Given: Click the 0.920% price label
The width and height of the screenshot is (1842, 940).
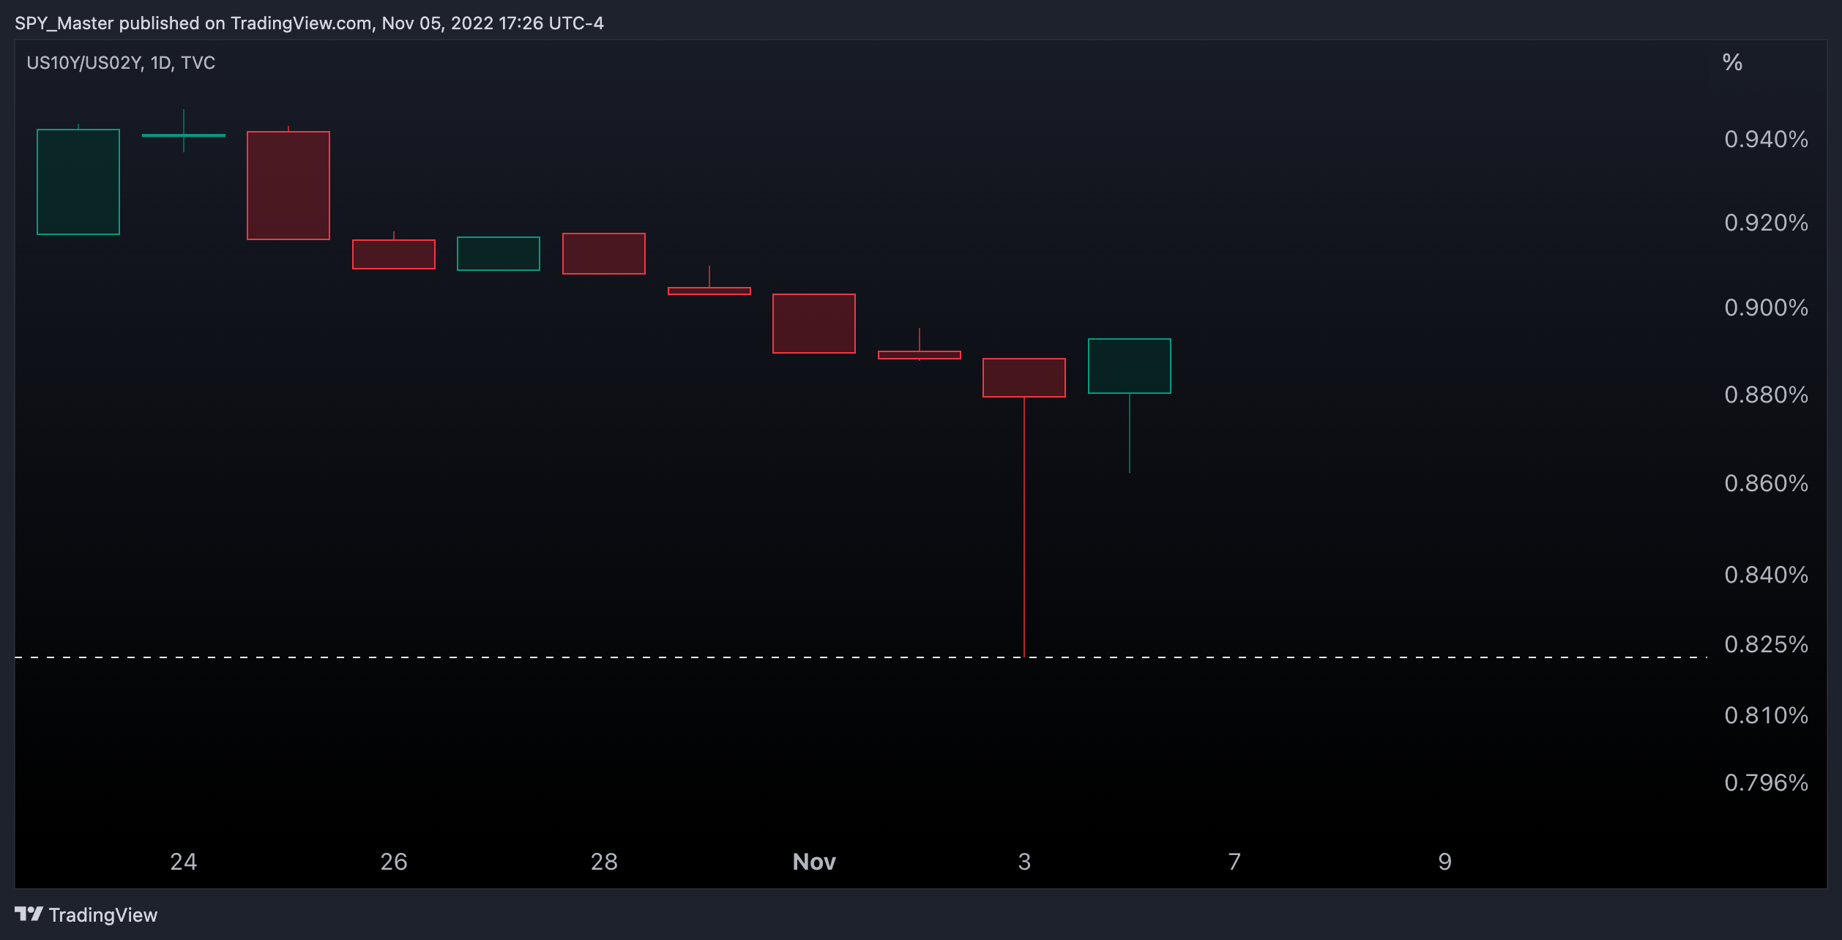Looking at the screenshot, I should pos(1766,223).
